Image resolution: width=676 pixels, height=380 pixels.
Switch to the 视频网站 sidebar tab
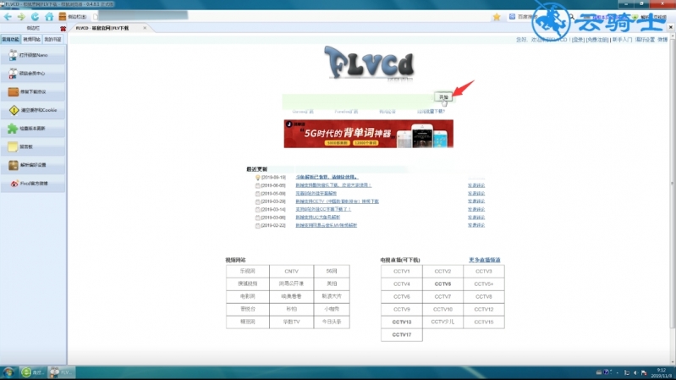[x=31, y=39]
